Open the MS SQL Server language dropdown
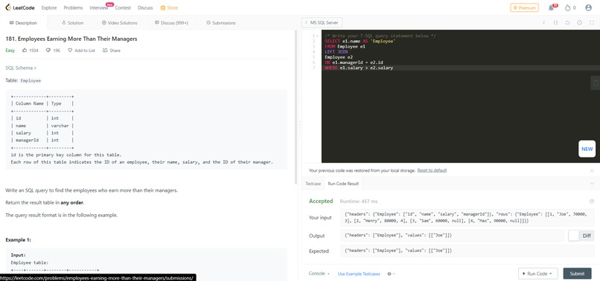 click(322, 22)
